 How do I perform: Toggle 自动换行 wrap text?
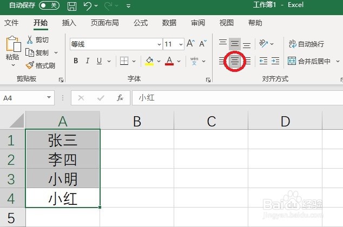306,44
